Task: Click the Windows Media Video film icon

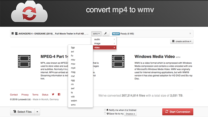Action: 118,61
